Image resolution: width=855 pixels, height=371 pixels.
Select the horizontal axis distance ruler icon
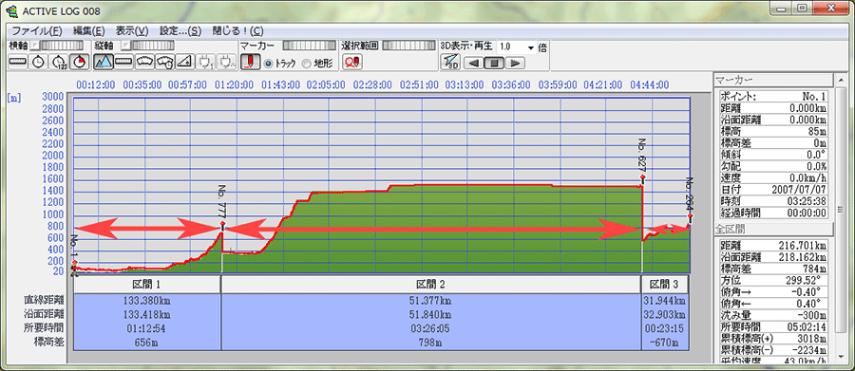coord(19,62)
